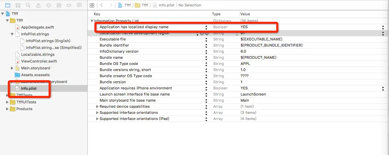Expand the Products folder
This screenshot has height=155, width=389.
(8, 109)
